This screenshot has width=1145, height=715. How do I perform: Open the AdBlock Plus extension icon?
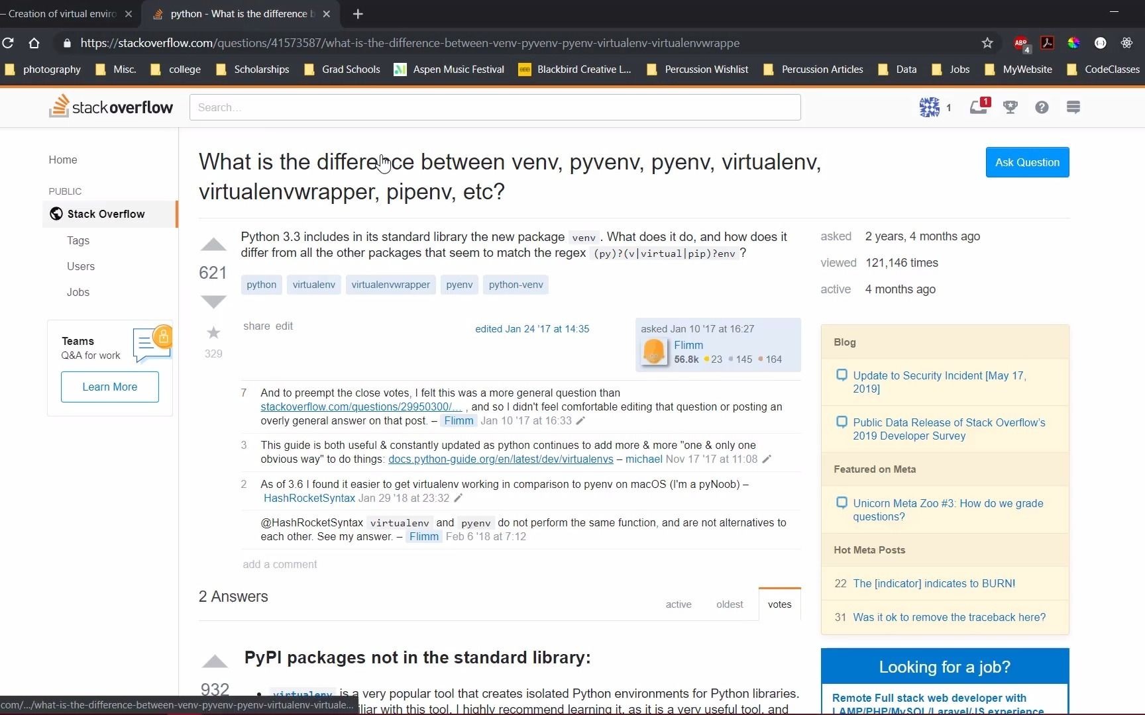[1021, 43]
